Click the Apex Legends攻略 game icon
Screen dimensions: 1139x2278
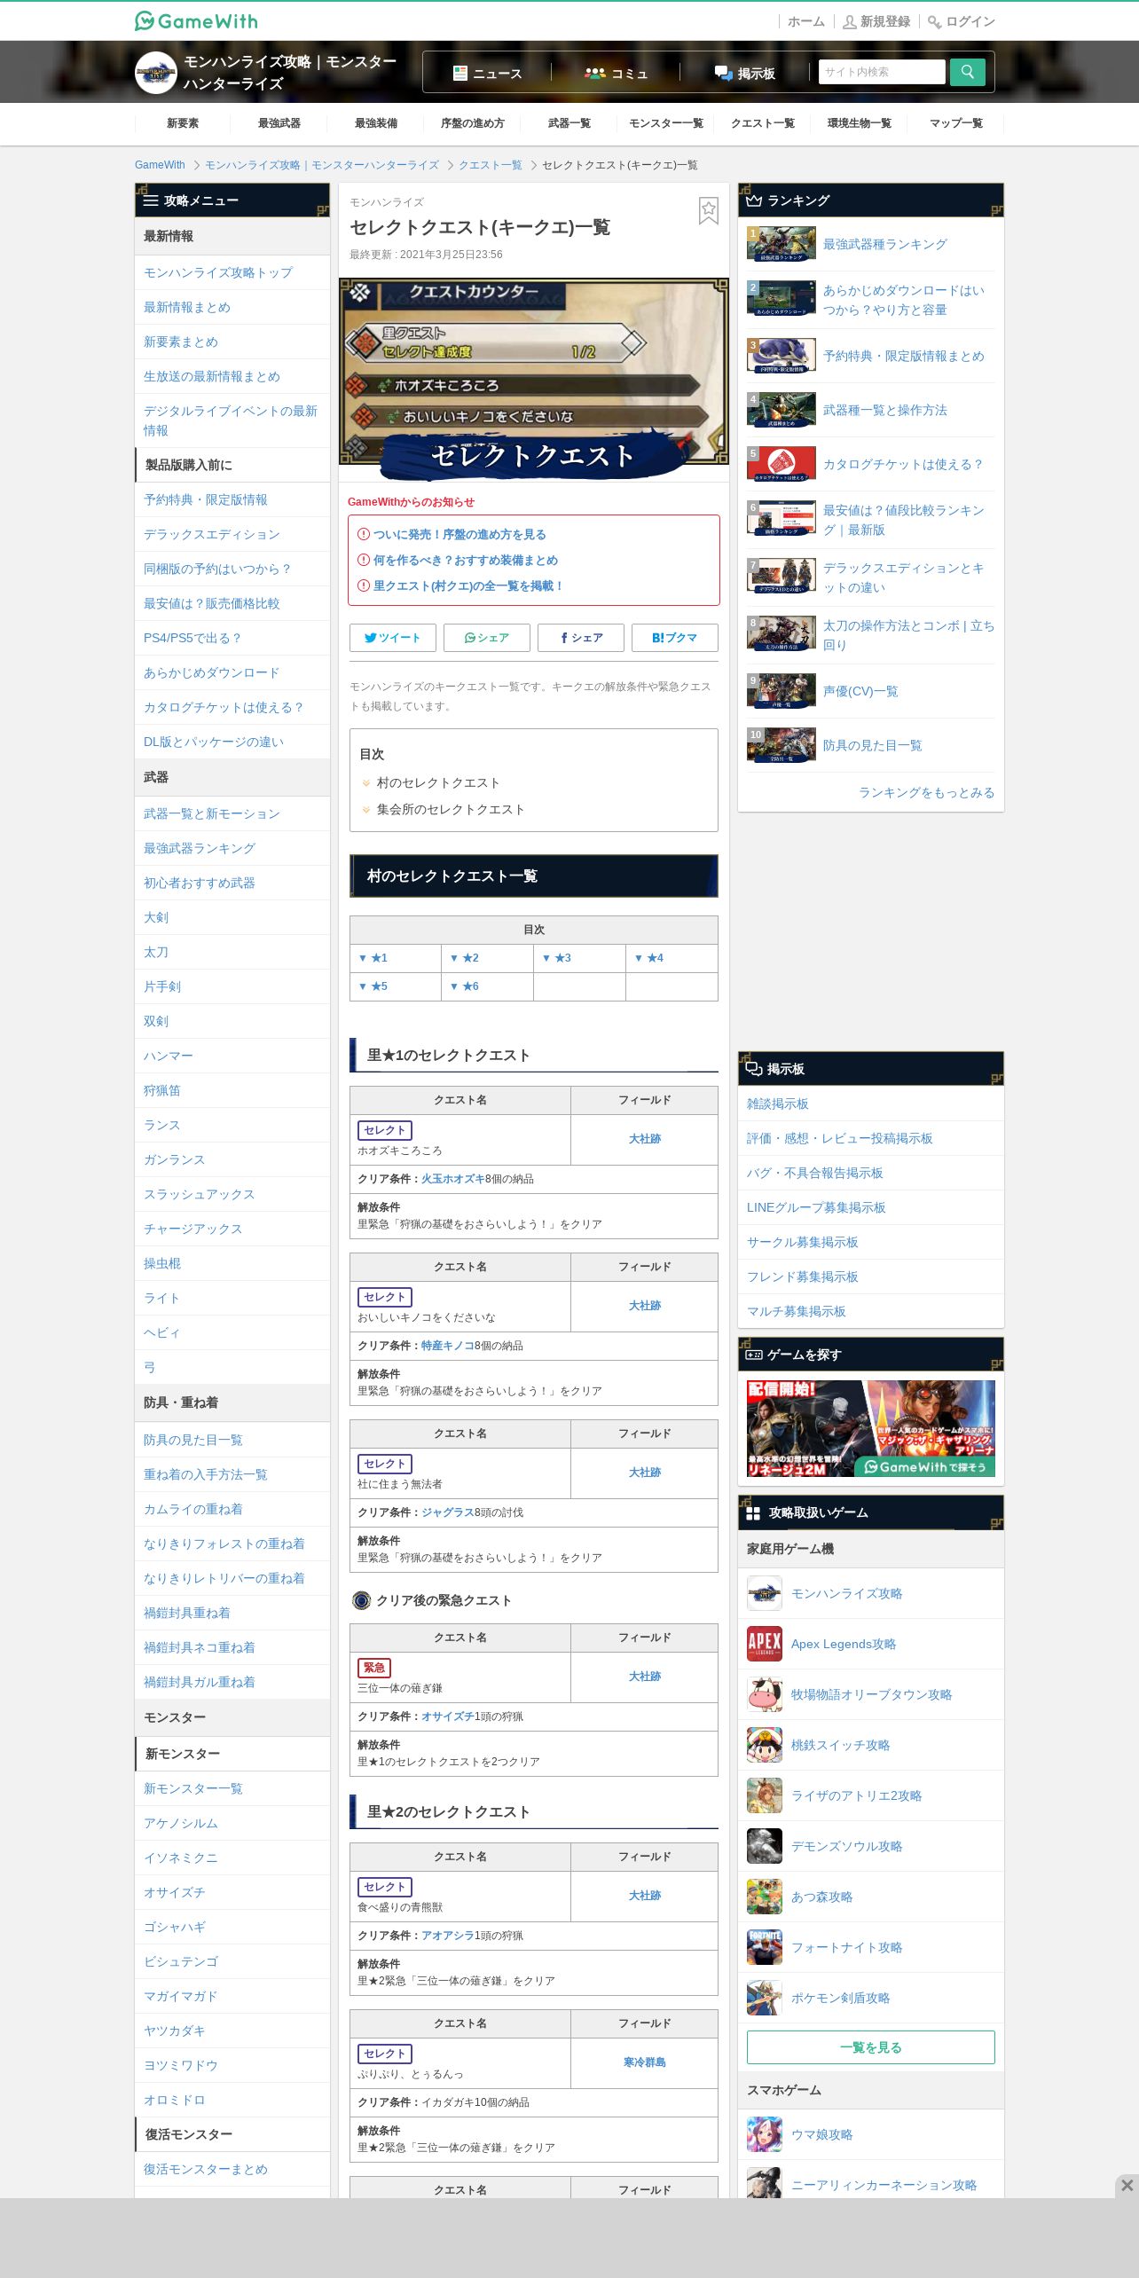click(x=765, y=1644)
